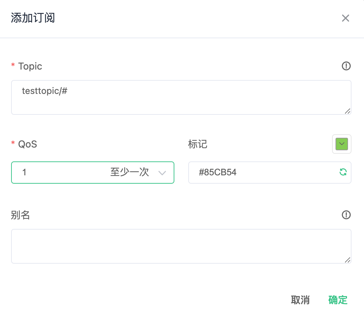Click the 标记 label

[198, 144]
